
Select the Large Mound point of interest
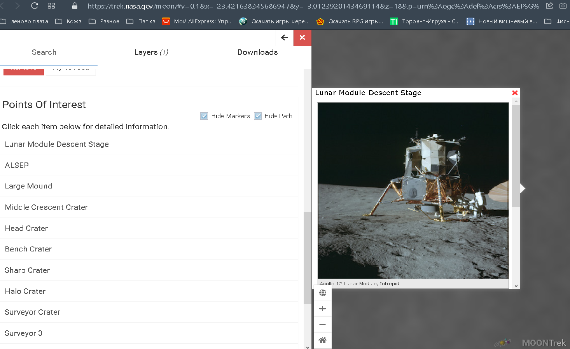[x=149, y=186]
